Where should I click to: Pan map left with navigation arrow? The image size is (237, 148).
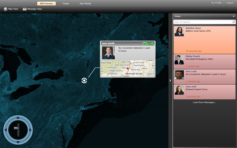5,130
